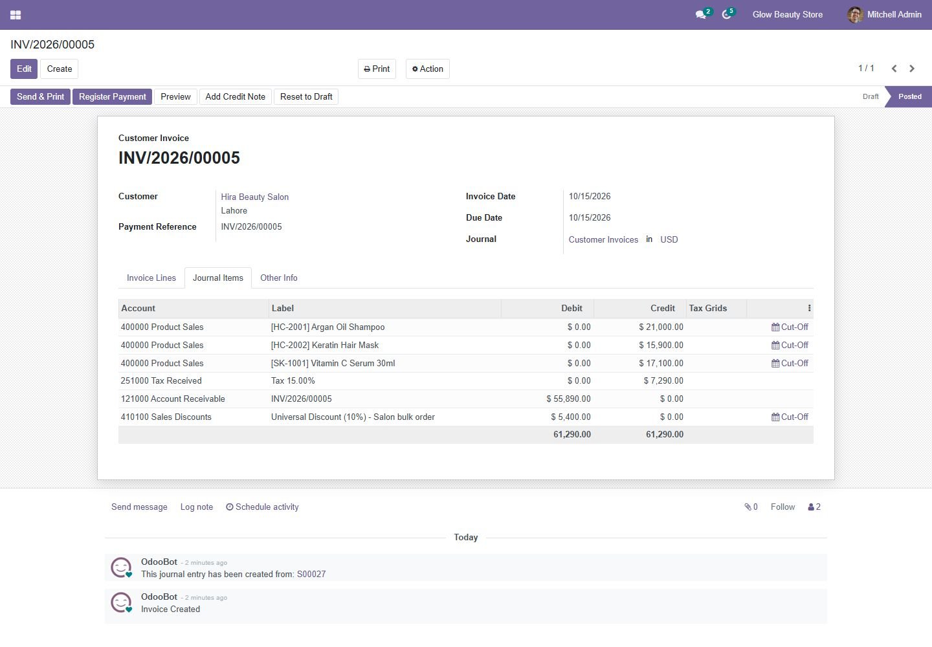Open Cut-Off for Vitamin C Serum line
932x647 pixels.
(790, 364)
